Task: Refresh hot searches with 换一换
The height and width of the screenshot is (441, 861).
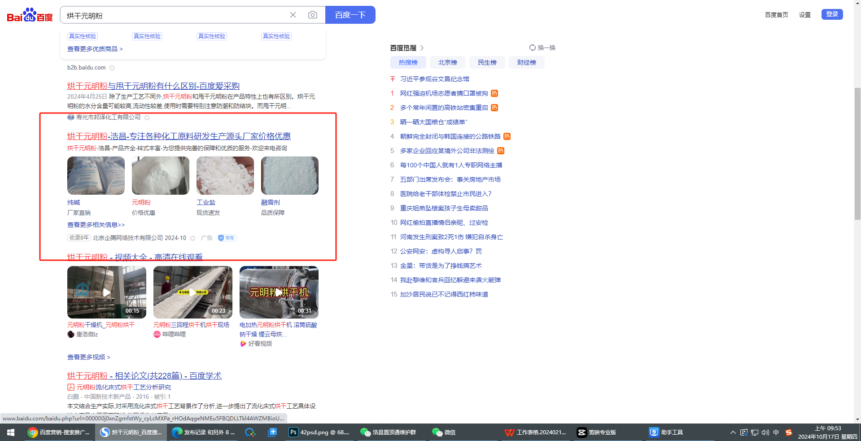Action: pos(542,48)
